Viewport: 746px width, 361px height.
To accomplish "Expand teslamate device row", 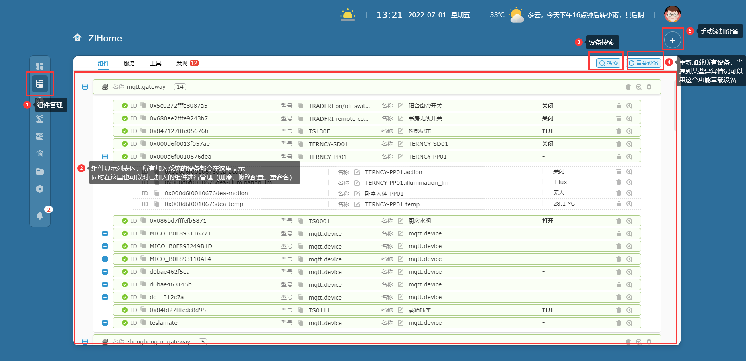I will (x=105, y=323).
